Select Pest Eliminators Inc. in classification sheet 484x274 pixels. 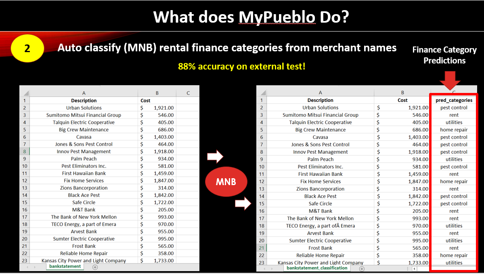(x=320, y=167)
